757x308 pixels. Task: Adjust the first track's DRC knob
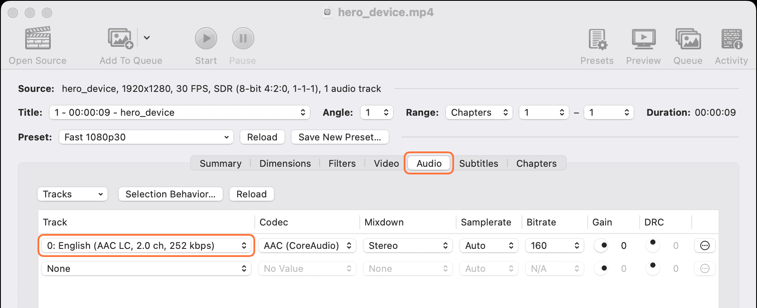(x=652, y=245)
